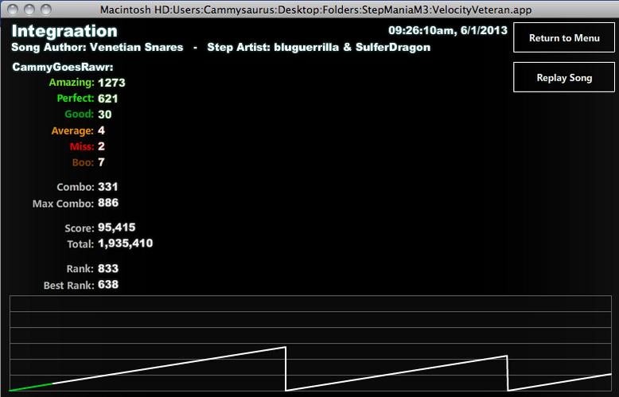Click the CammyGoesRawr player name
The image size is (619, 397).
click(62, 67)
